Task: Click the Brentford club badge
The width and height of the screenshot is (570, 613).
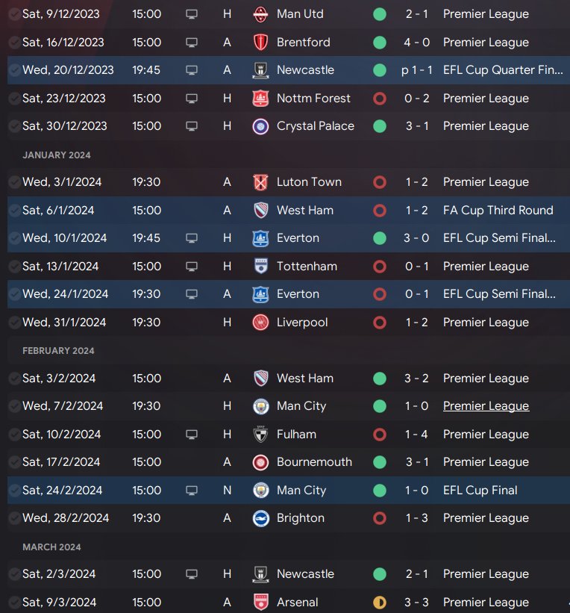Action: tap(260, 43)
